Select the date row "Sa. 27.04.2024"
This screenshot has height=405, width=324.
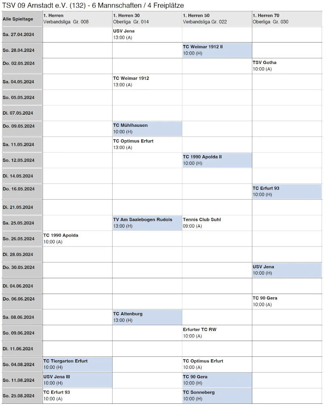tap(22, 34)
